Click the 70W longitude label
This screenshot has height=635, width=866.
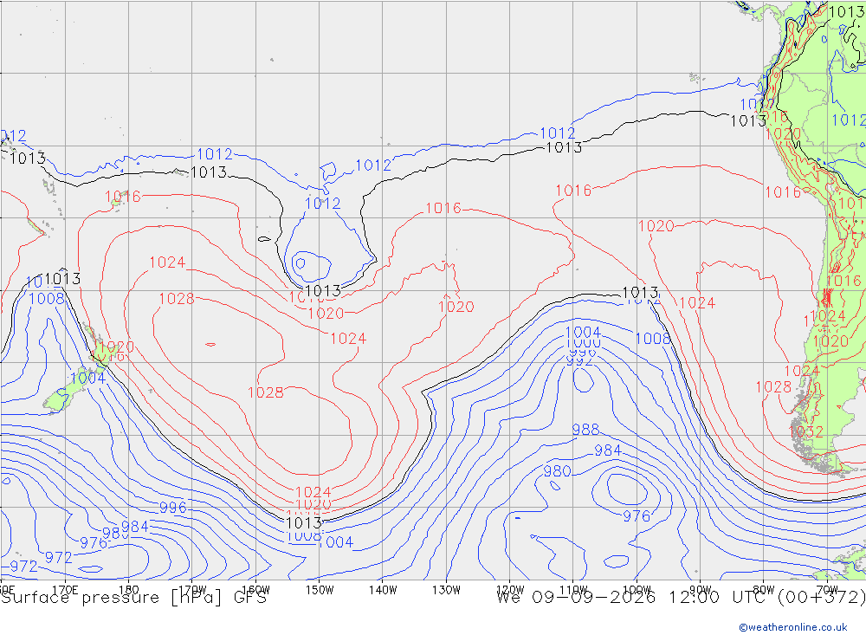coord(827,590)
